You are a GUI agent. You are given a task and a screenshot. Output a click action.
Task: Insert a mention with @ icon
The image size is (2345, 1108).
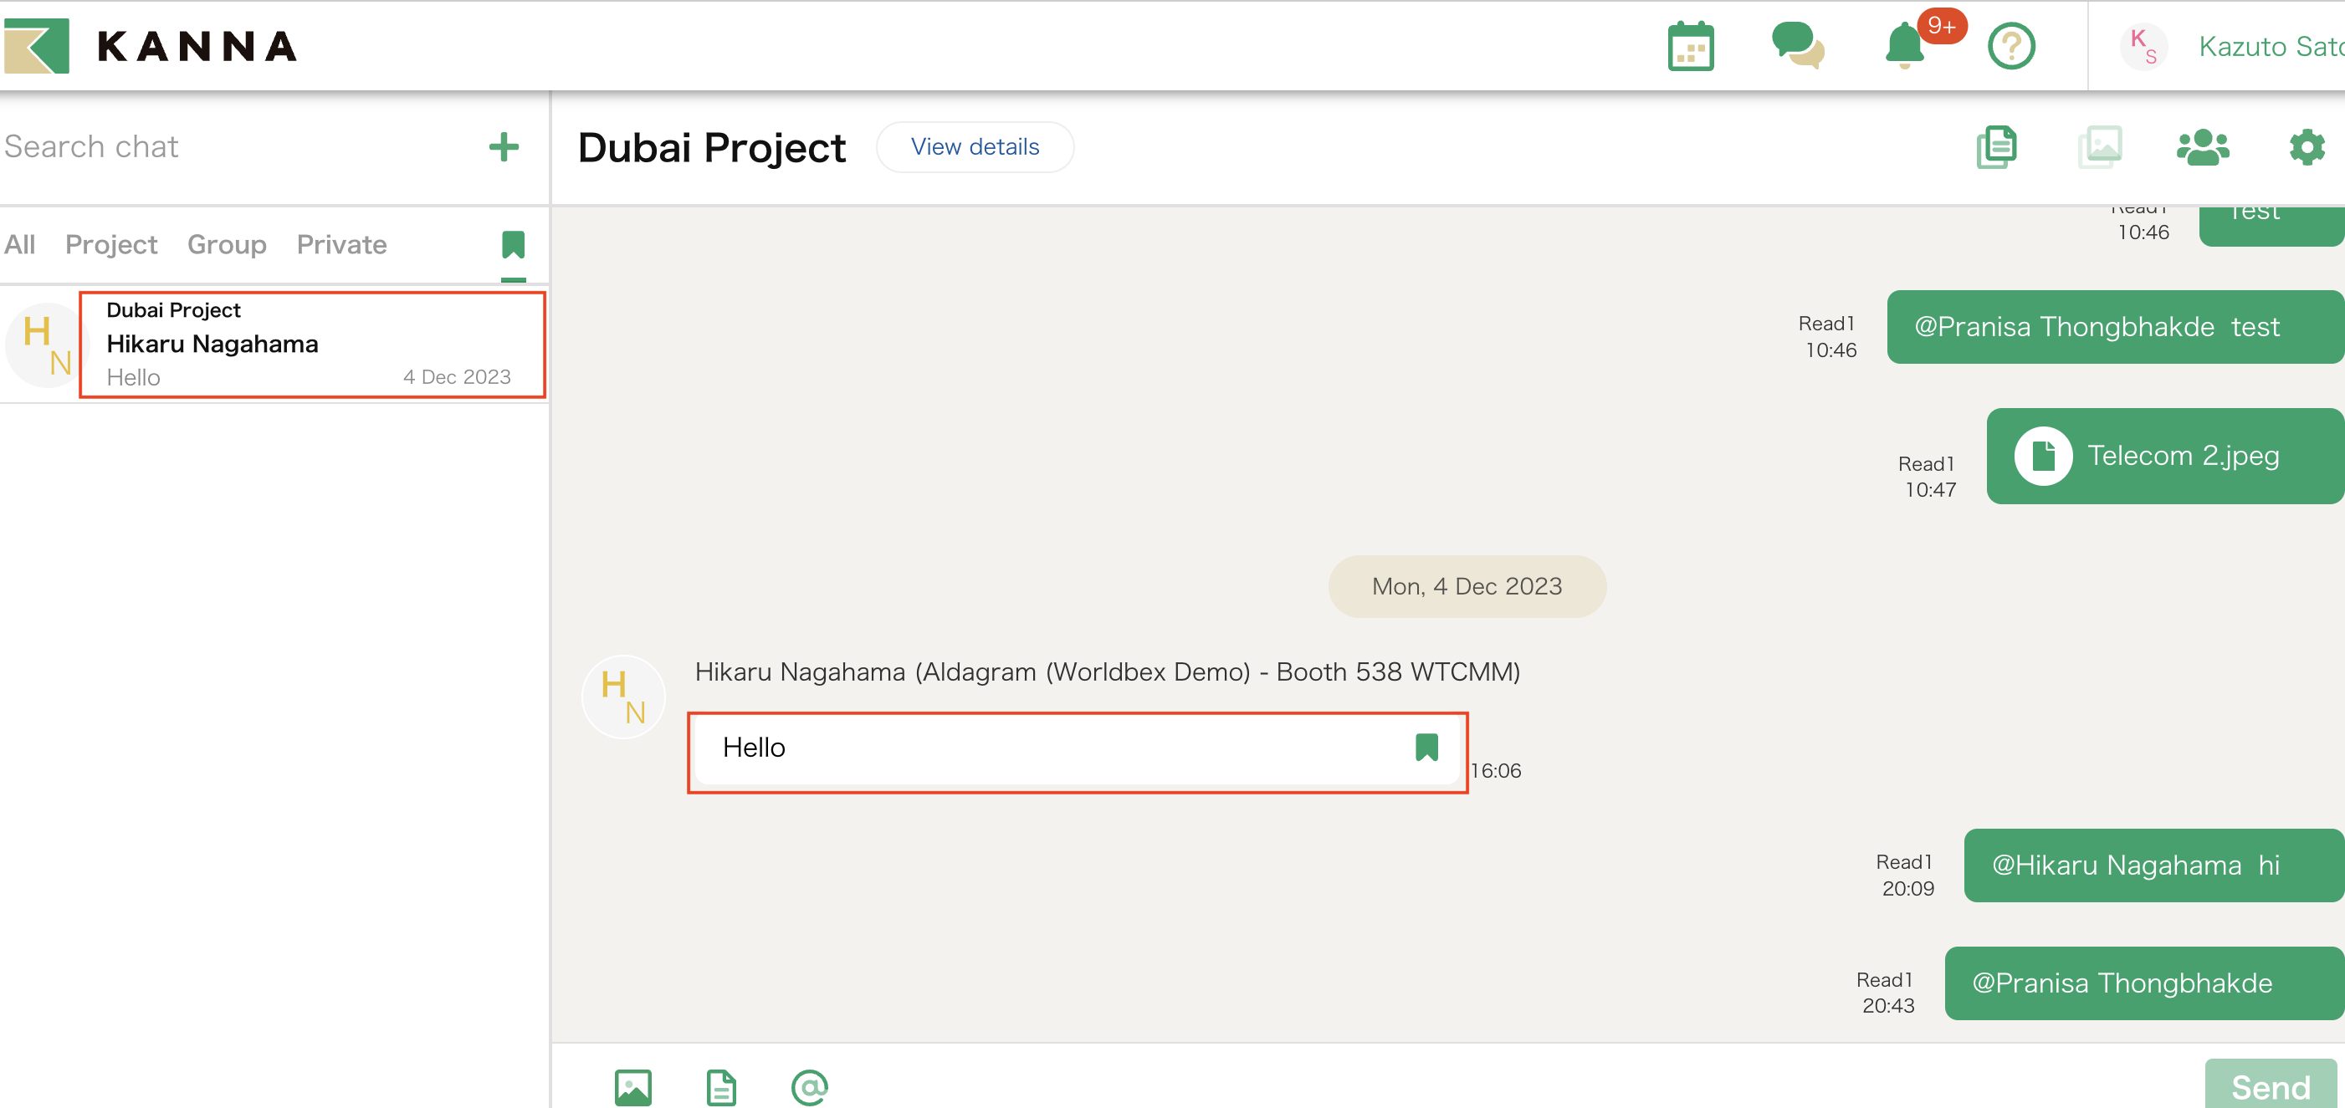(x=808, y=1086)
